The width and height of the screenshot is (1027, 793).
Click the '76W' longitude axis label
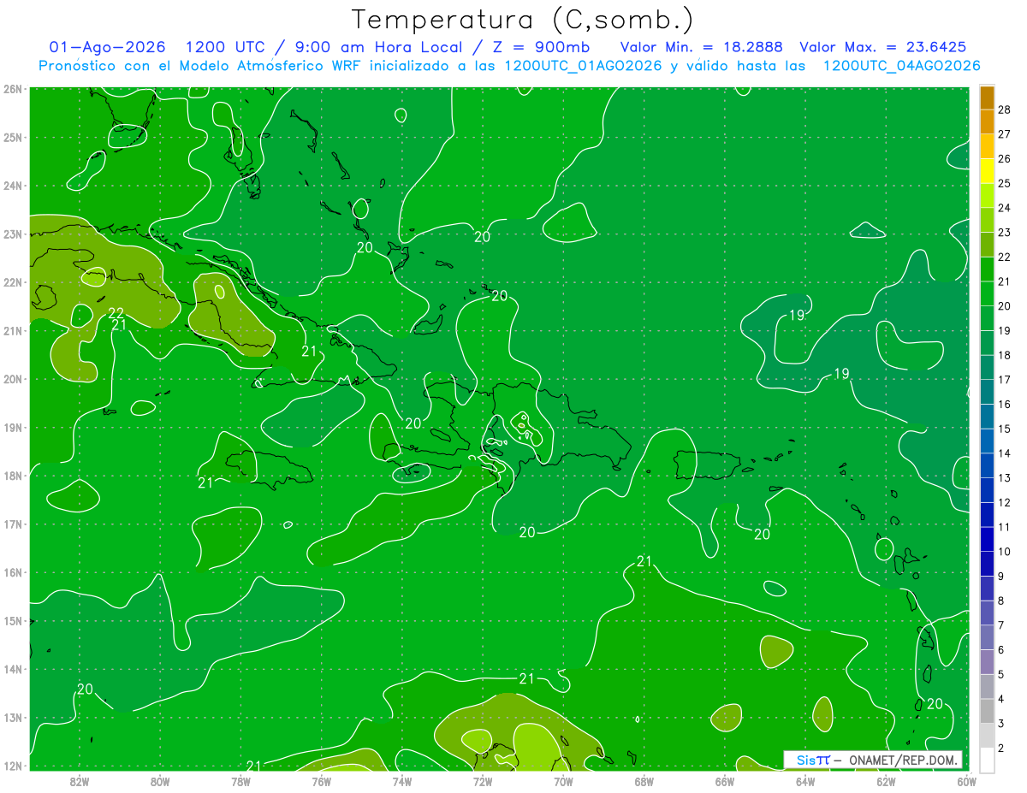click(x=321, y=780)
